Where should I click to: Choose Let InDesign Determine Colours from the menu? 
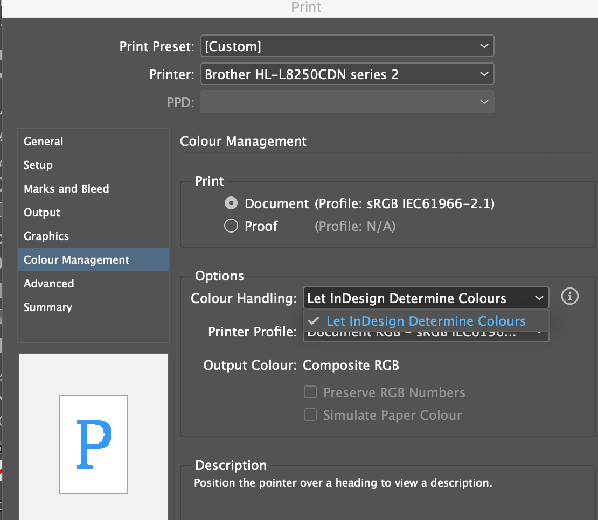[426, 321]
